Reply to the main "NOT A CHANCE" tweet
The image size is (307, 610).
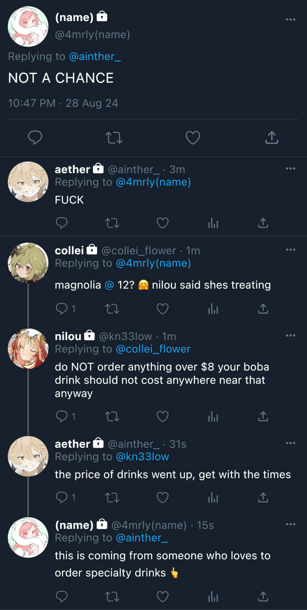tap(35, 138)
